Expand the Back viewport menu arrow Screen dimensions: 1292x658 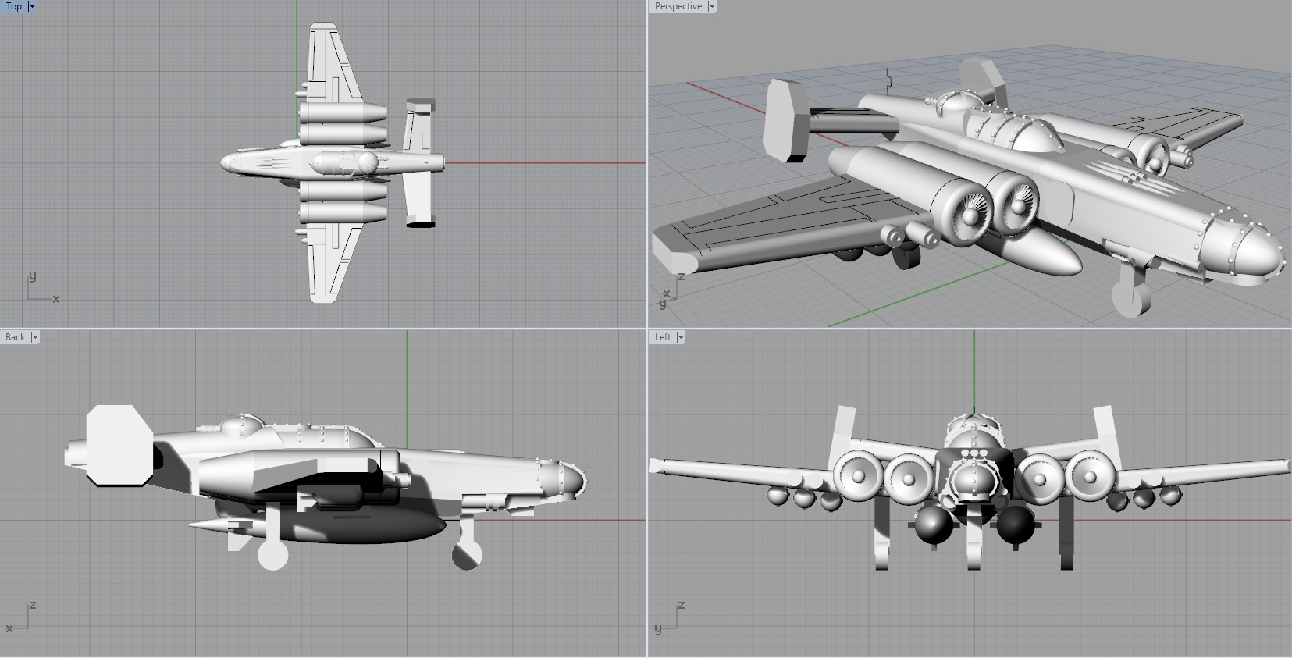35,337
